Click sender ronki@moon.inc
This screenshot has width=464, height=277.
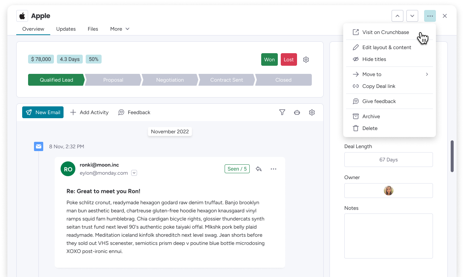pyautogui.click(x=99, y=165)
